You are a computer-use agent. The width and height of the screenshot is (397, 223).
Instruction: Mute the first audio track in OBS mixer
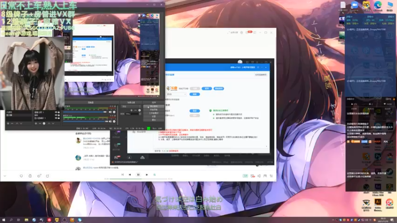click(110, 112)
